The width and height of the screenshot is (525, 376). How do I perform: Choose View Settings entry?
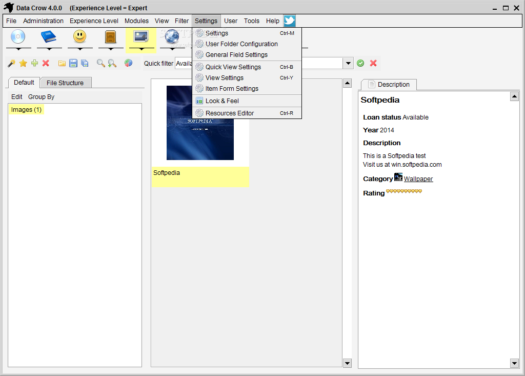247,78
